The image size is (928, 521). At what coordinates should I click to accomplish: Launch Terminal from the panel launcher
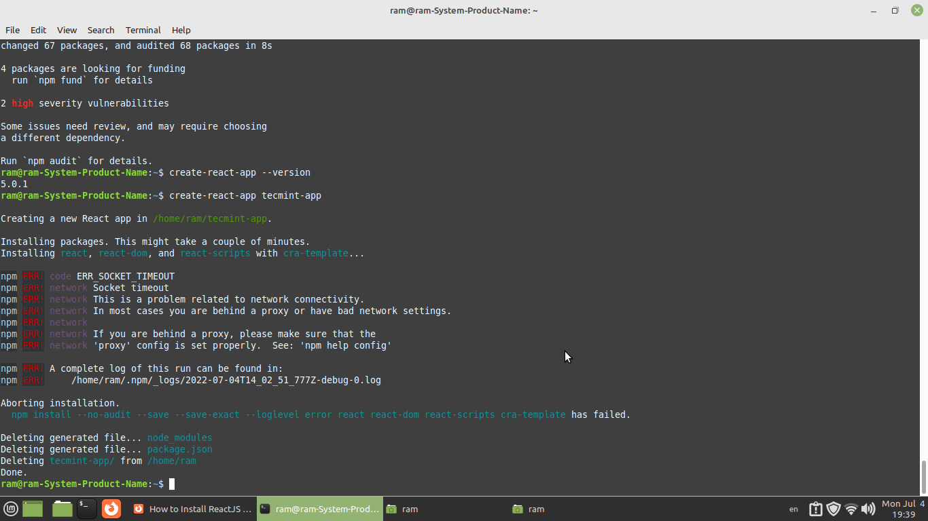pos(86,509)
